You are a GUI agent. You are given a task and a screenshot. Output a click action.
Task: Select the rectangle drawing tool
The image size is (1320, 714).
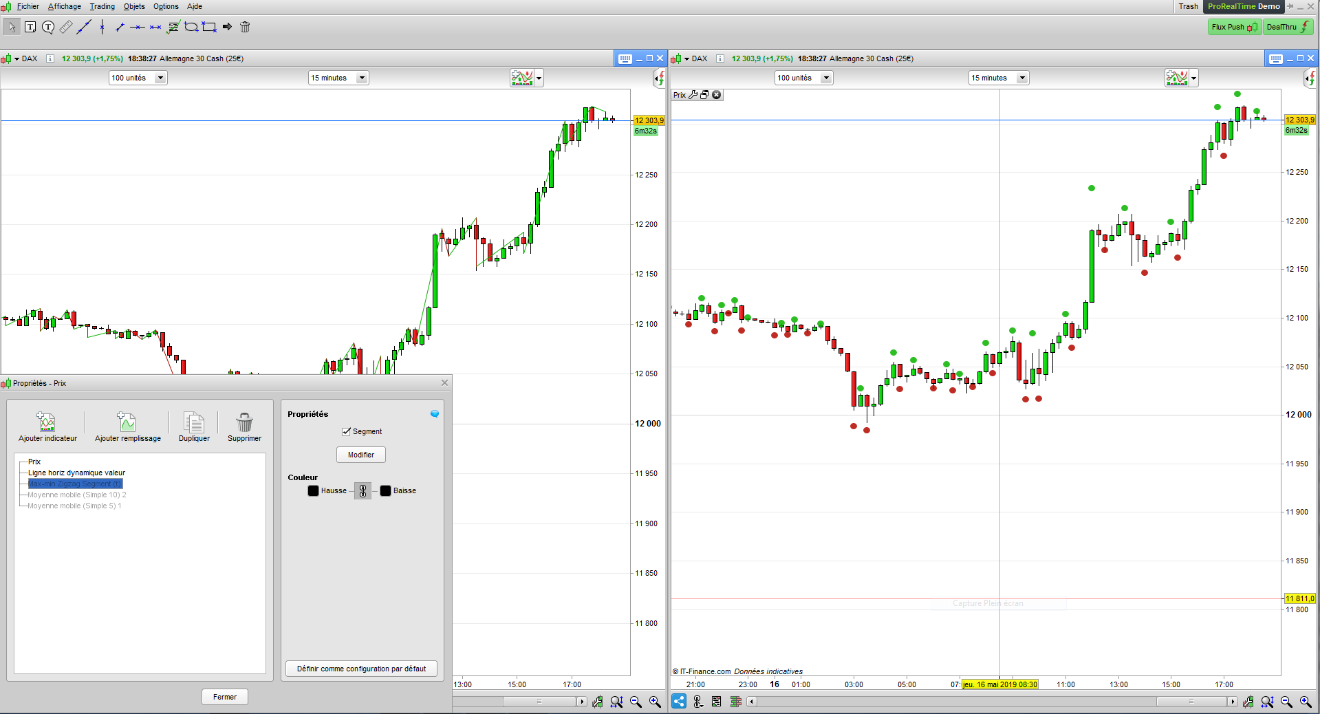point(209,27)
